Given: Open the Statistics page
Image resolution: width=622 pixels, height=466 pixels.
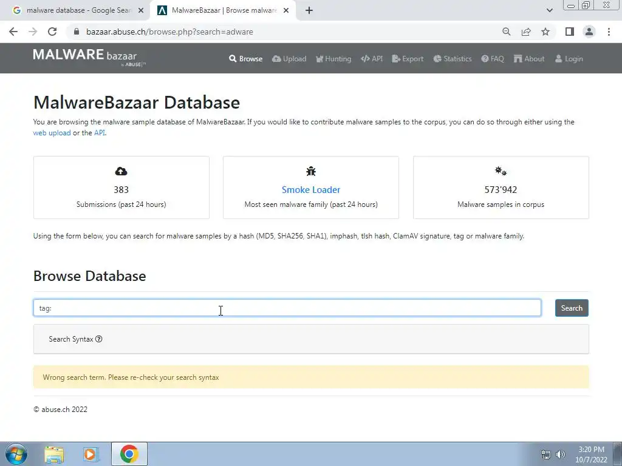Looking at the screenshot, I should [x=453, y=59].
